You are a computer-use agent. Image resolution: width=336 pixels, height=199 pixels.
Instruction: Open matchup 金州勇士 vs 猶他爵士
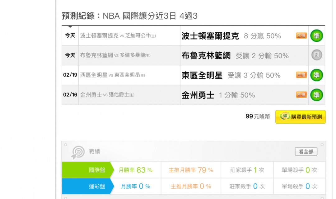pyautogui.click(x=107, y=95)
